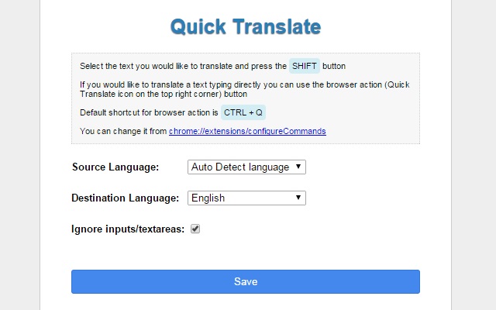Image resolution: width=496 pixels, height=310 pixels.
Task: Click the Save button
Action: tap(245, 281)
